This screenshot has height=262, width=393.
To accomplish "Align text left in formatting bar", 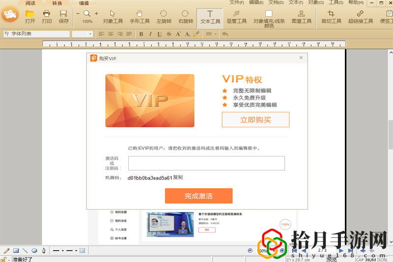I will (x=101, y=34).
